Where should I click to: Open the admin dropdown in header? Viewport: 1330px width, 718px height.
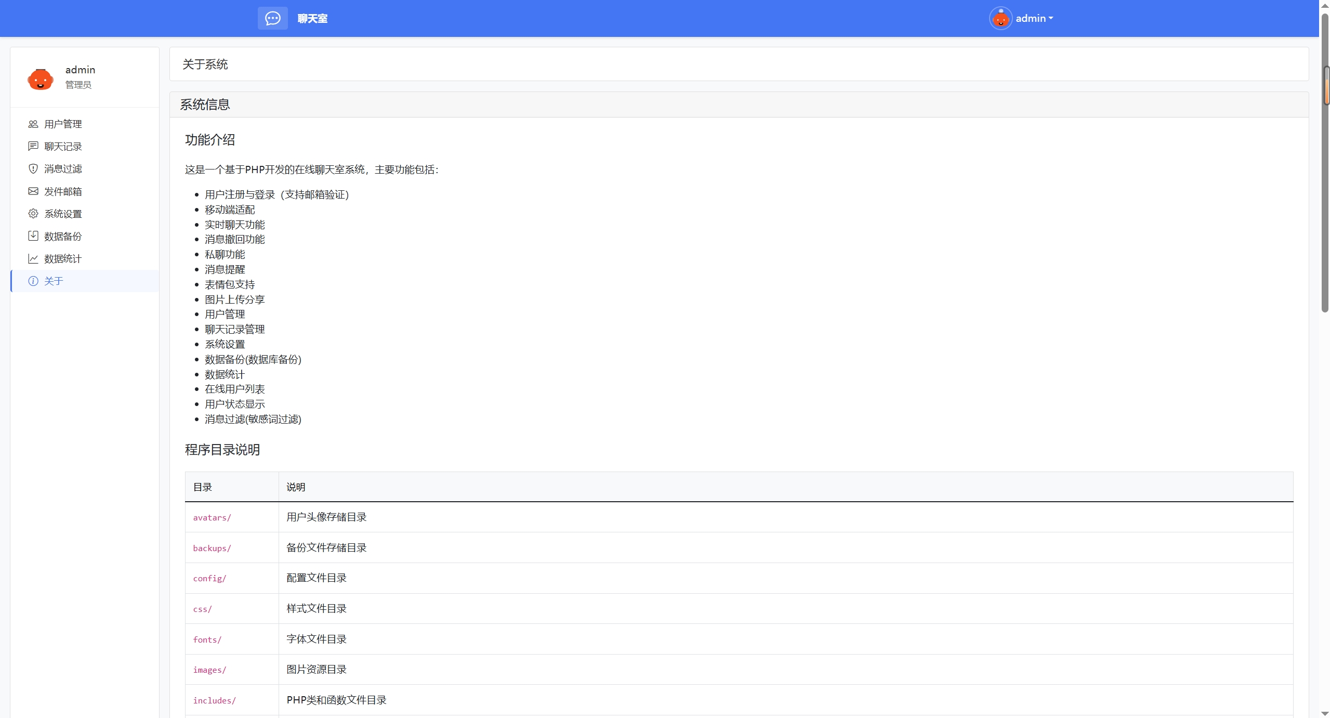[x=1034, y=19]
